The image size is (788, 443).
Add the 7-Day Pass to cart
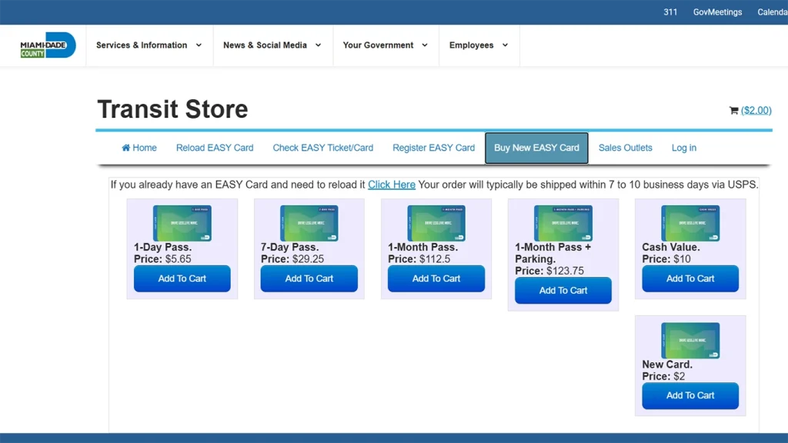click(309, 278)
